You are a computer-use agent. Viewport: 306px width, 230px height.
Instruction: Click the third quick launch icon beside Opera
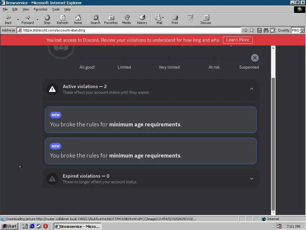click(x=39, y=226)
